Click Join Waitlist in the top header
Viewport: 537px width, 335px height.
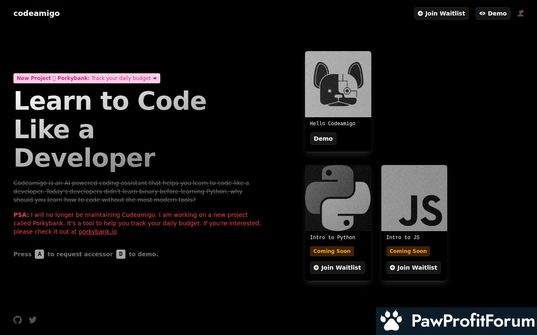tap(441, 13)
